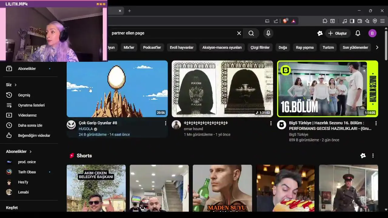The image size is (388, 218).
Task: Open the HUGOLA channel name link
Action: (x=86, y=129)
